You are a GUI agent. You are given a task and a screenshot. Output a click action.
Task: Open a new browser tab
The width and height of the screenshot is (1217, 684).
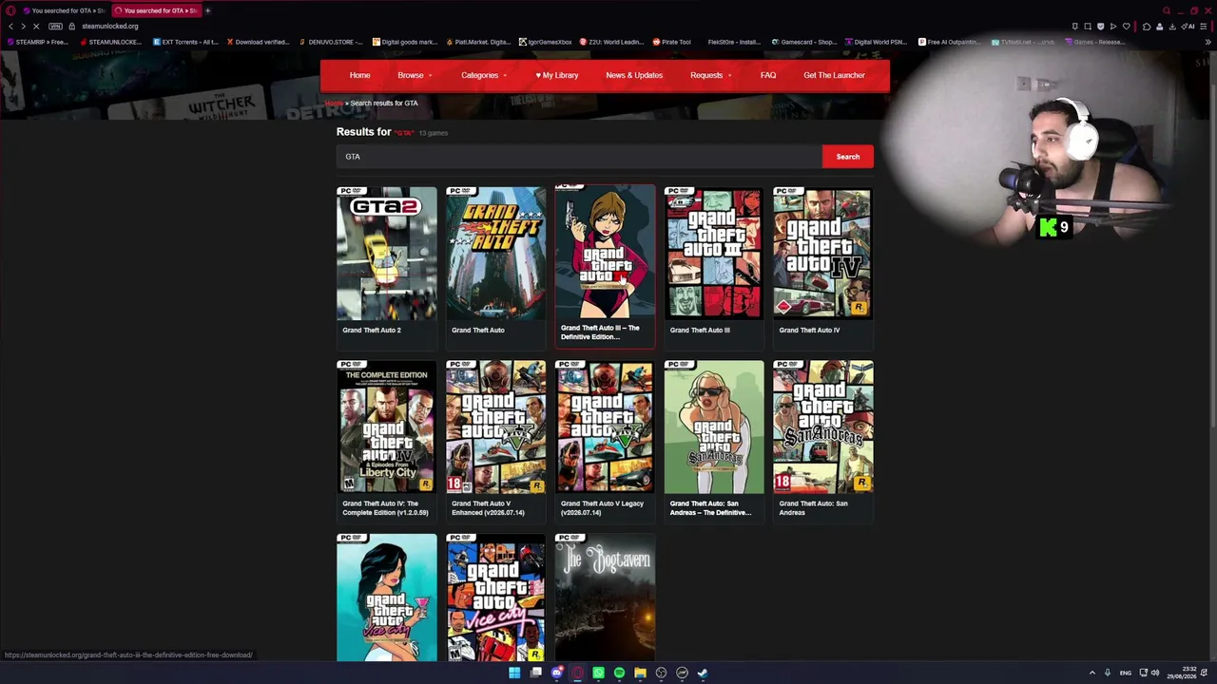click(x=207, y=10)
